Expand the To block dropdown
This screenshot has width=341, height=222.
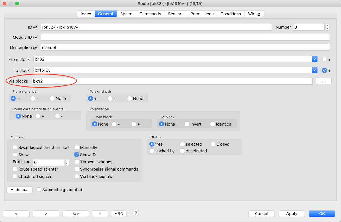click(315, 70)
